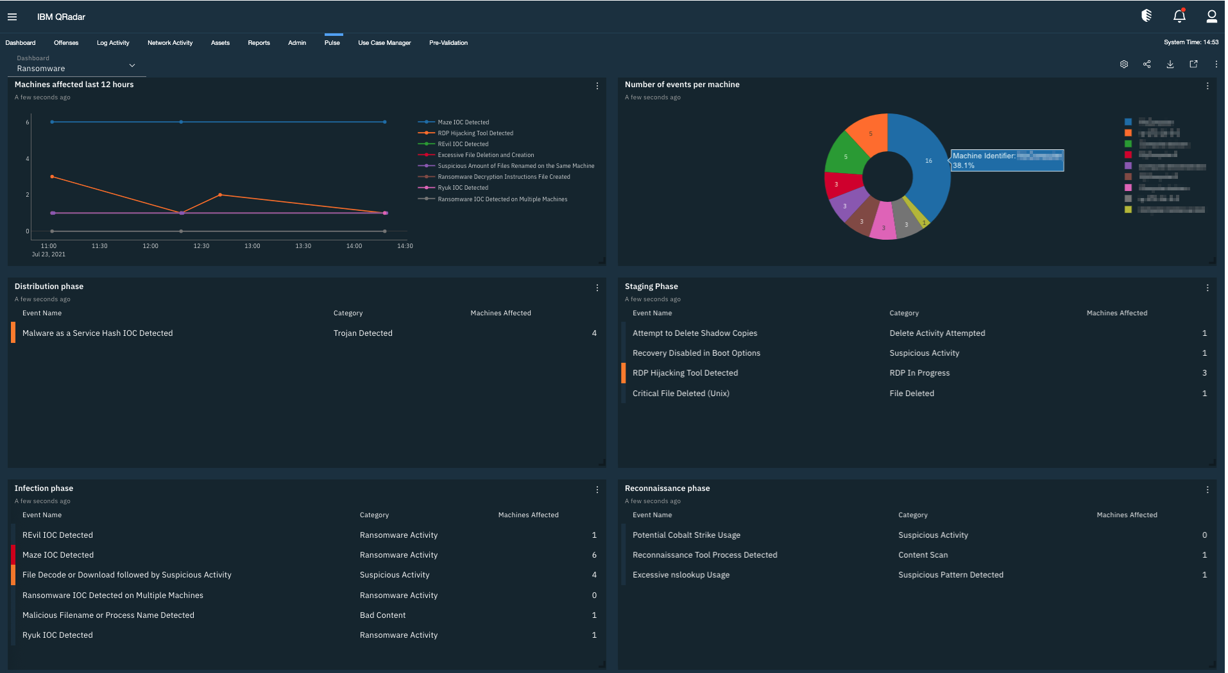Screen dimensions: 1228x673
Task: Open the QRadar shield app icon
Action: pos(1147,15)
